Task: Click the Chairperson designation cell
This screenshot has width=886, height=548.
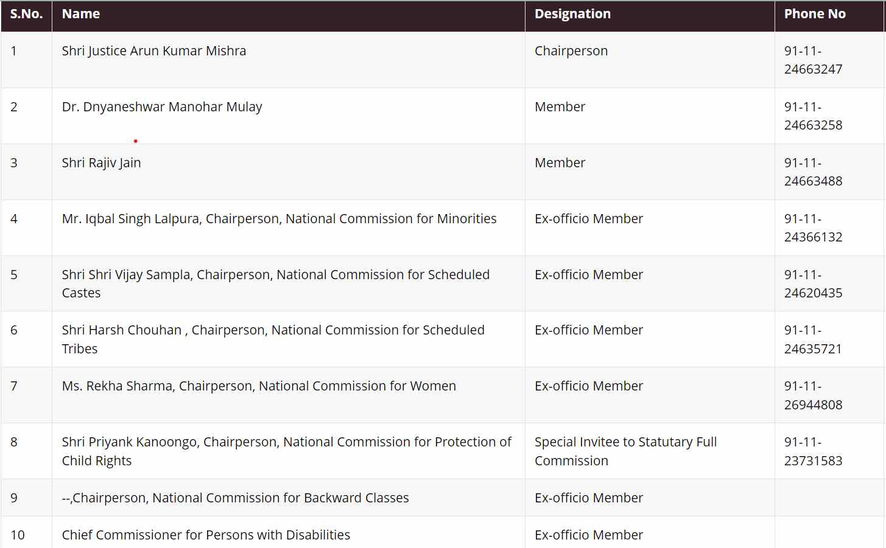Action: tap(571, 51)
